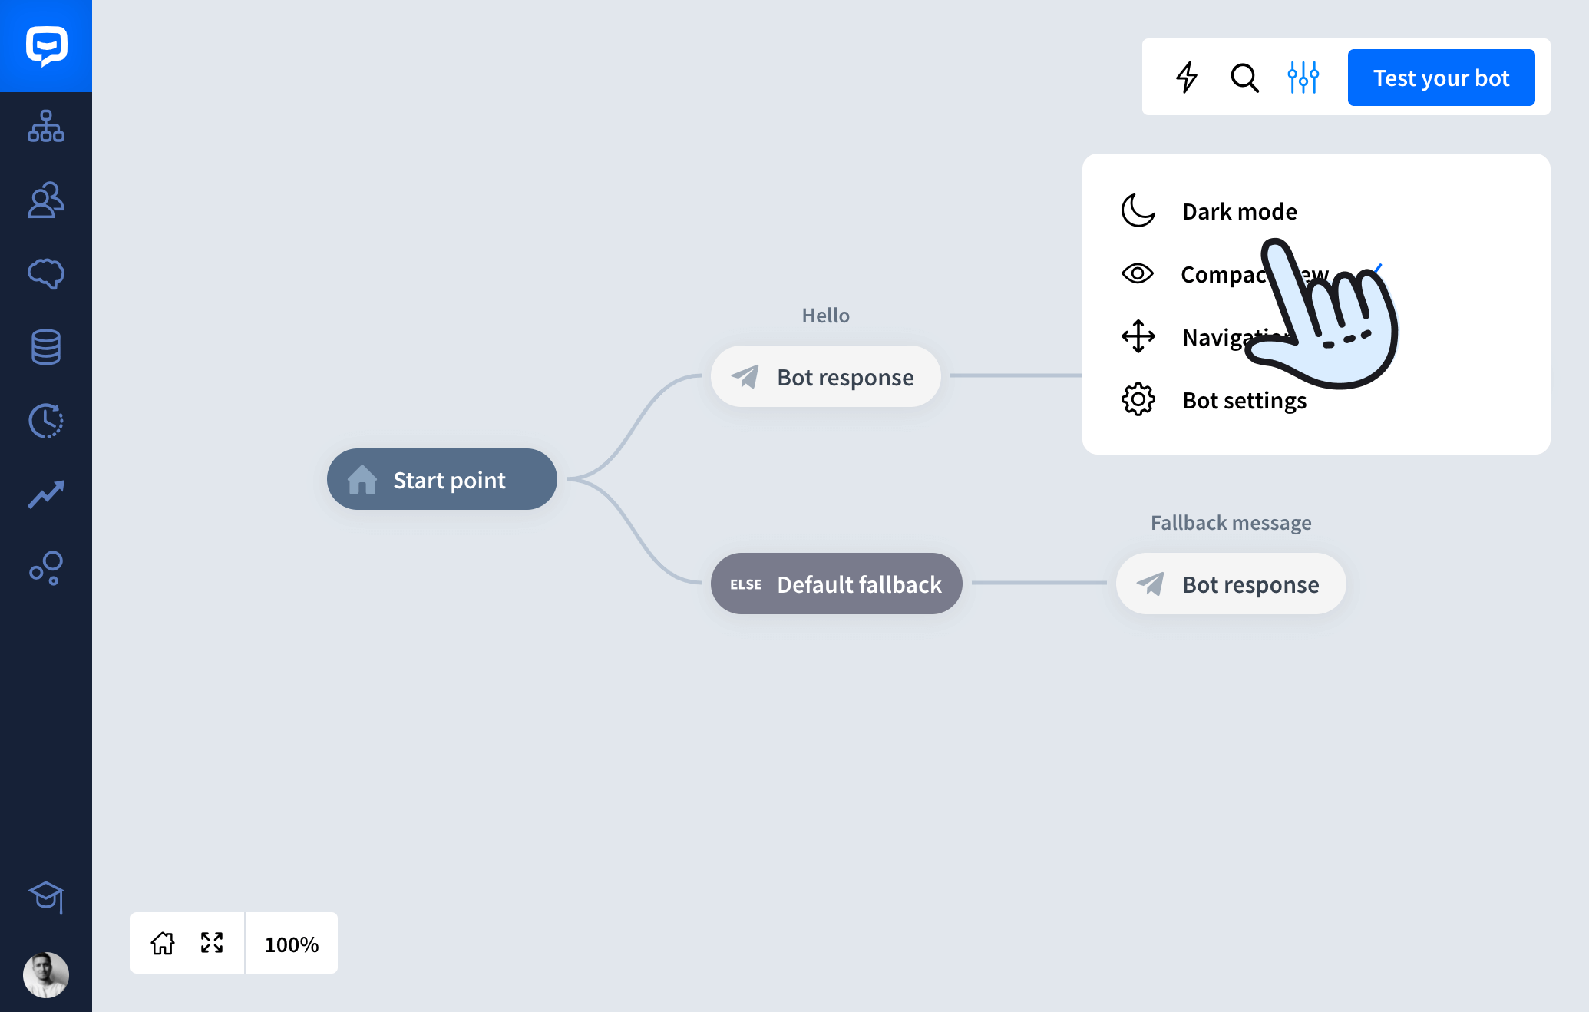Open the filter sliders settings icon
Image resolution: width=1589 pixels, height=1012 pixels.
pos(1302,77)
